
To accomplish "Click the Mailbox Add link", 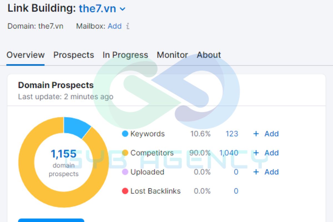I will coord(115,26).
